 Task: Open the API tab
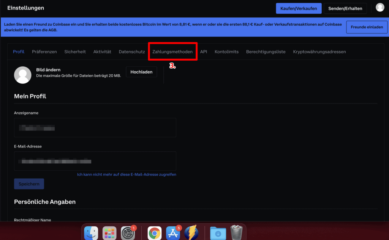[204, 52]
